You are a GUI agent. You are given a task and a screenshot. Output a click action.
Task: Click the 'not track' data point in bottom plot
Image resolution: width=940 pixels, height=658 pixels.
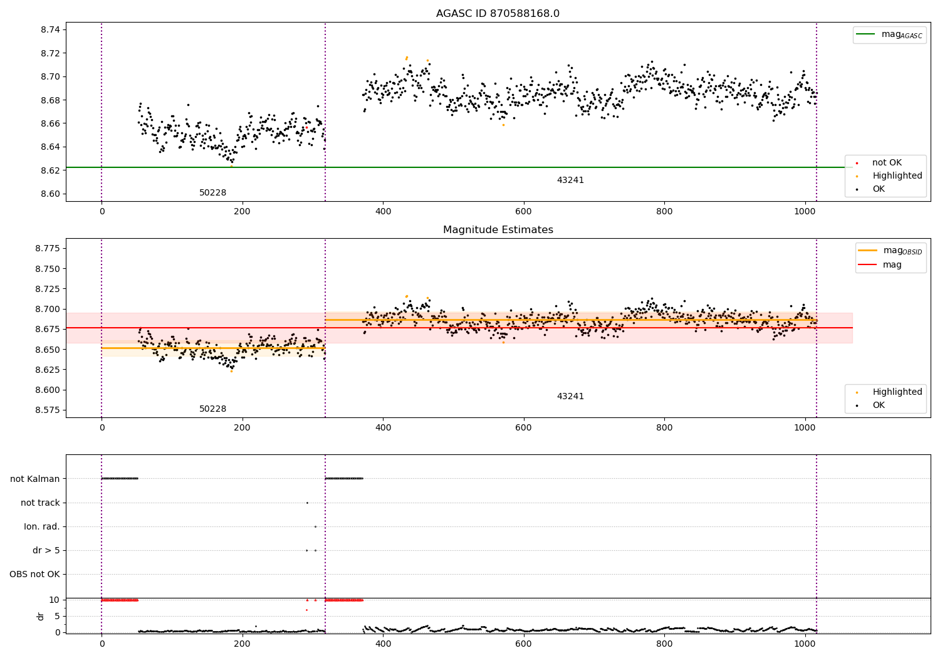[307, 503]
